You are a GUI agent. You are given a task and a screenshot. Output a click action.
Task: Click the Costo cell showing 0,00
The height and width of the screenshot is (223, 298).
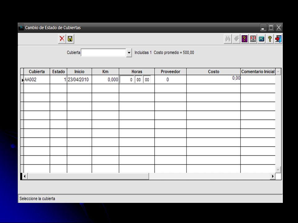214,80
